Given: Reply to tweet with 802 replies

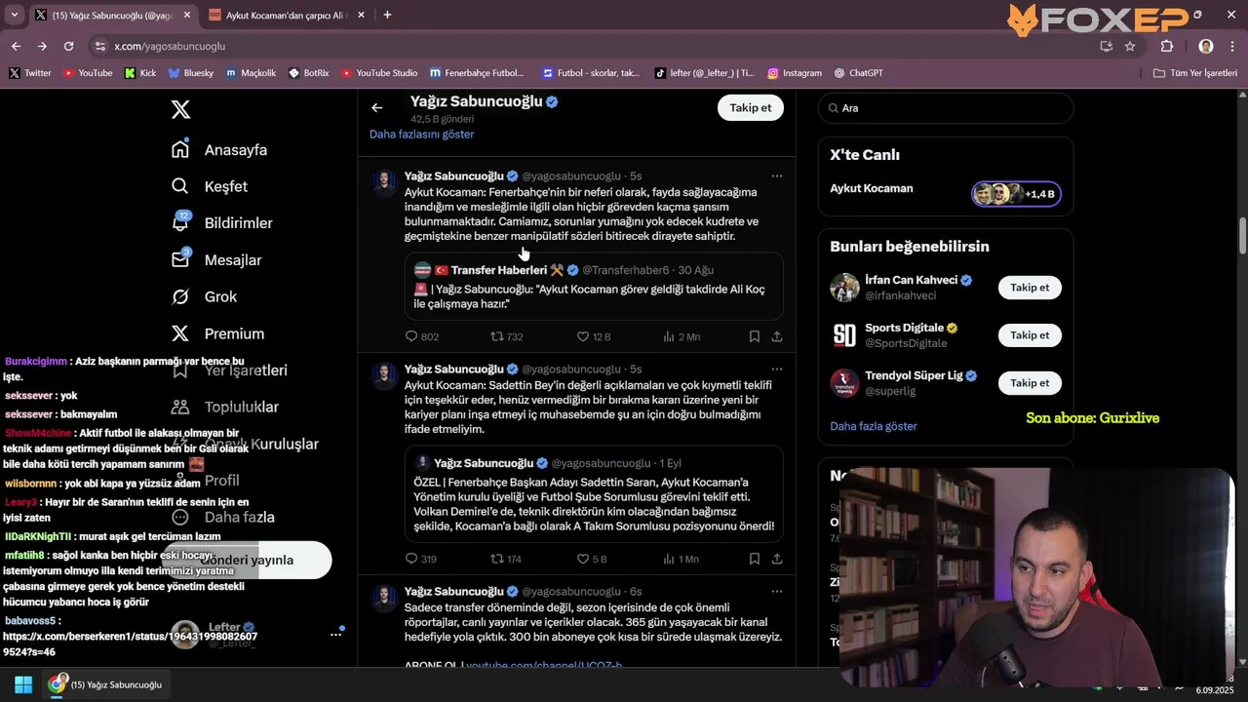Looking at the screenshot, I should click(421, 336).
